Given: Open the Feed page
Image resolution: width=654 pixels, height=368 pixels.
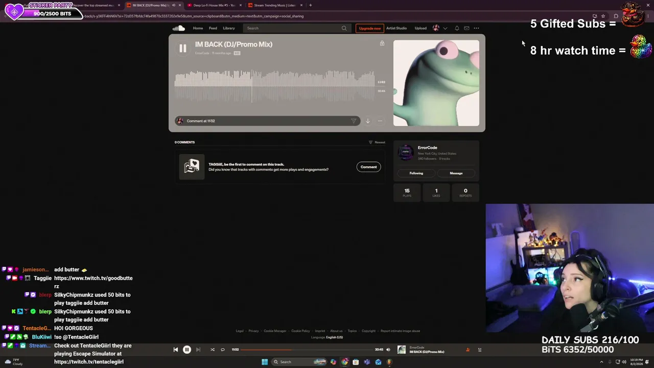Looking at the screenshot, I should pos(213,28).
